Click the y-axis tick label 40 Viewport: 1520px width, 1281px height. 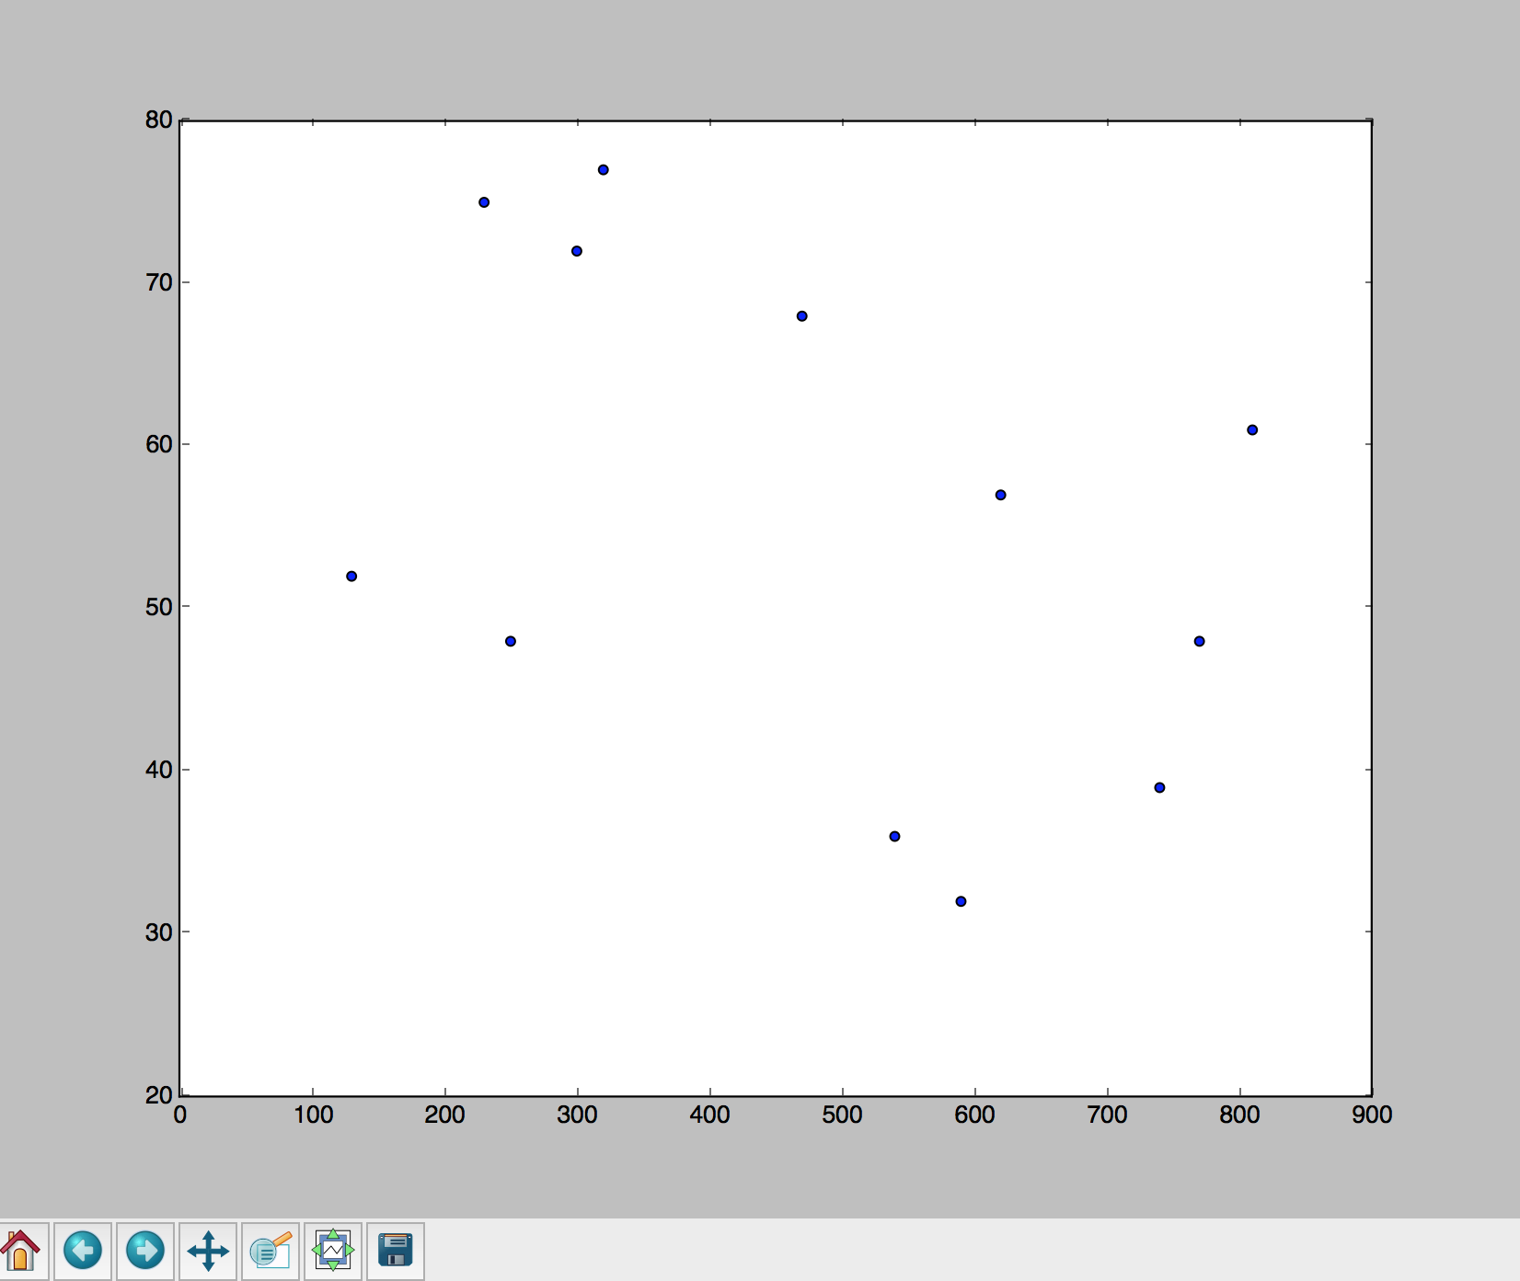pos(159,770)
